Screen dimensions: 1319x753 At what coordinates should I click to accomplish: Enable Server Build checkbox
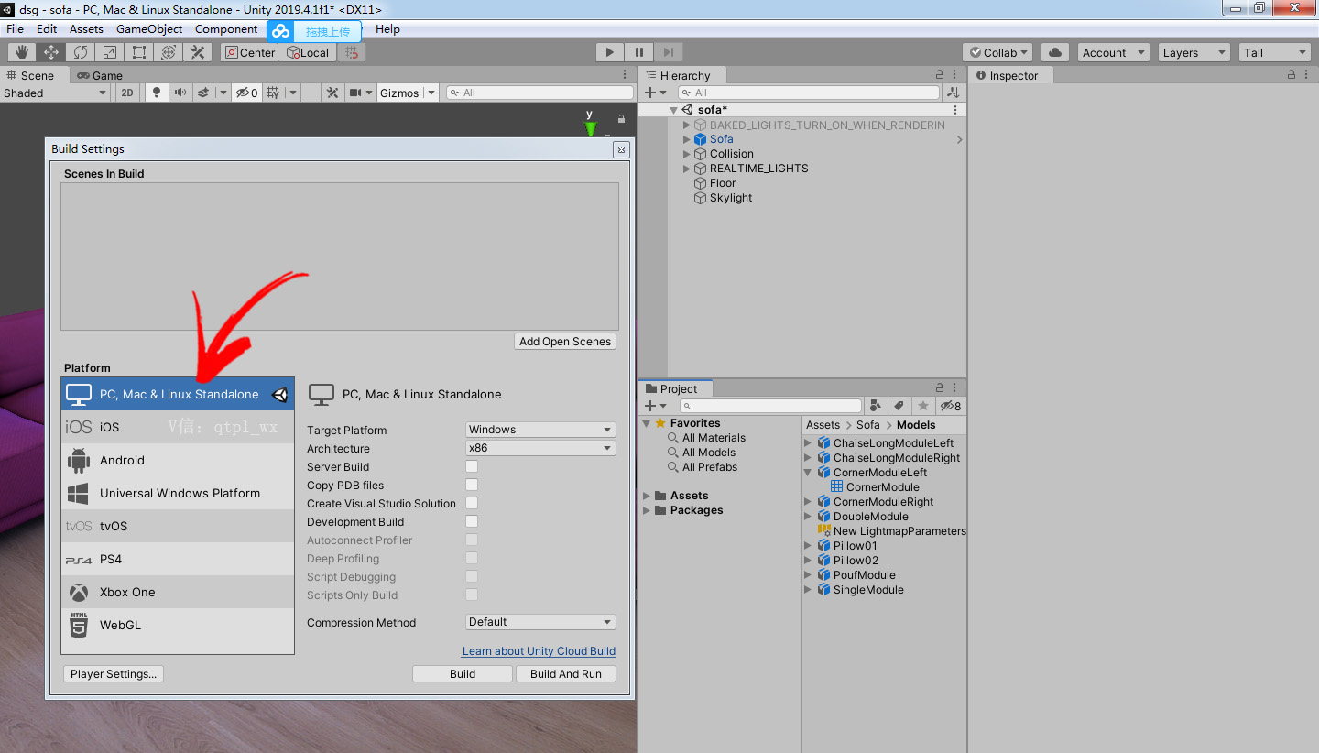(x=472, y=466)
